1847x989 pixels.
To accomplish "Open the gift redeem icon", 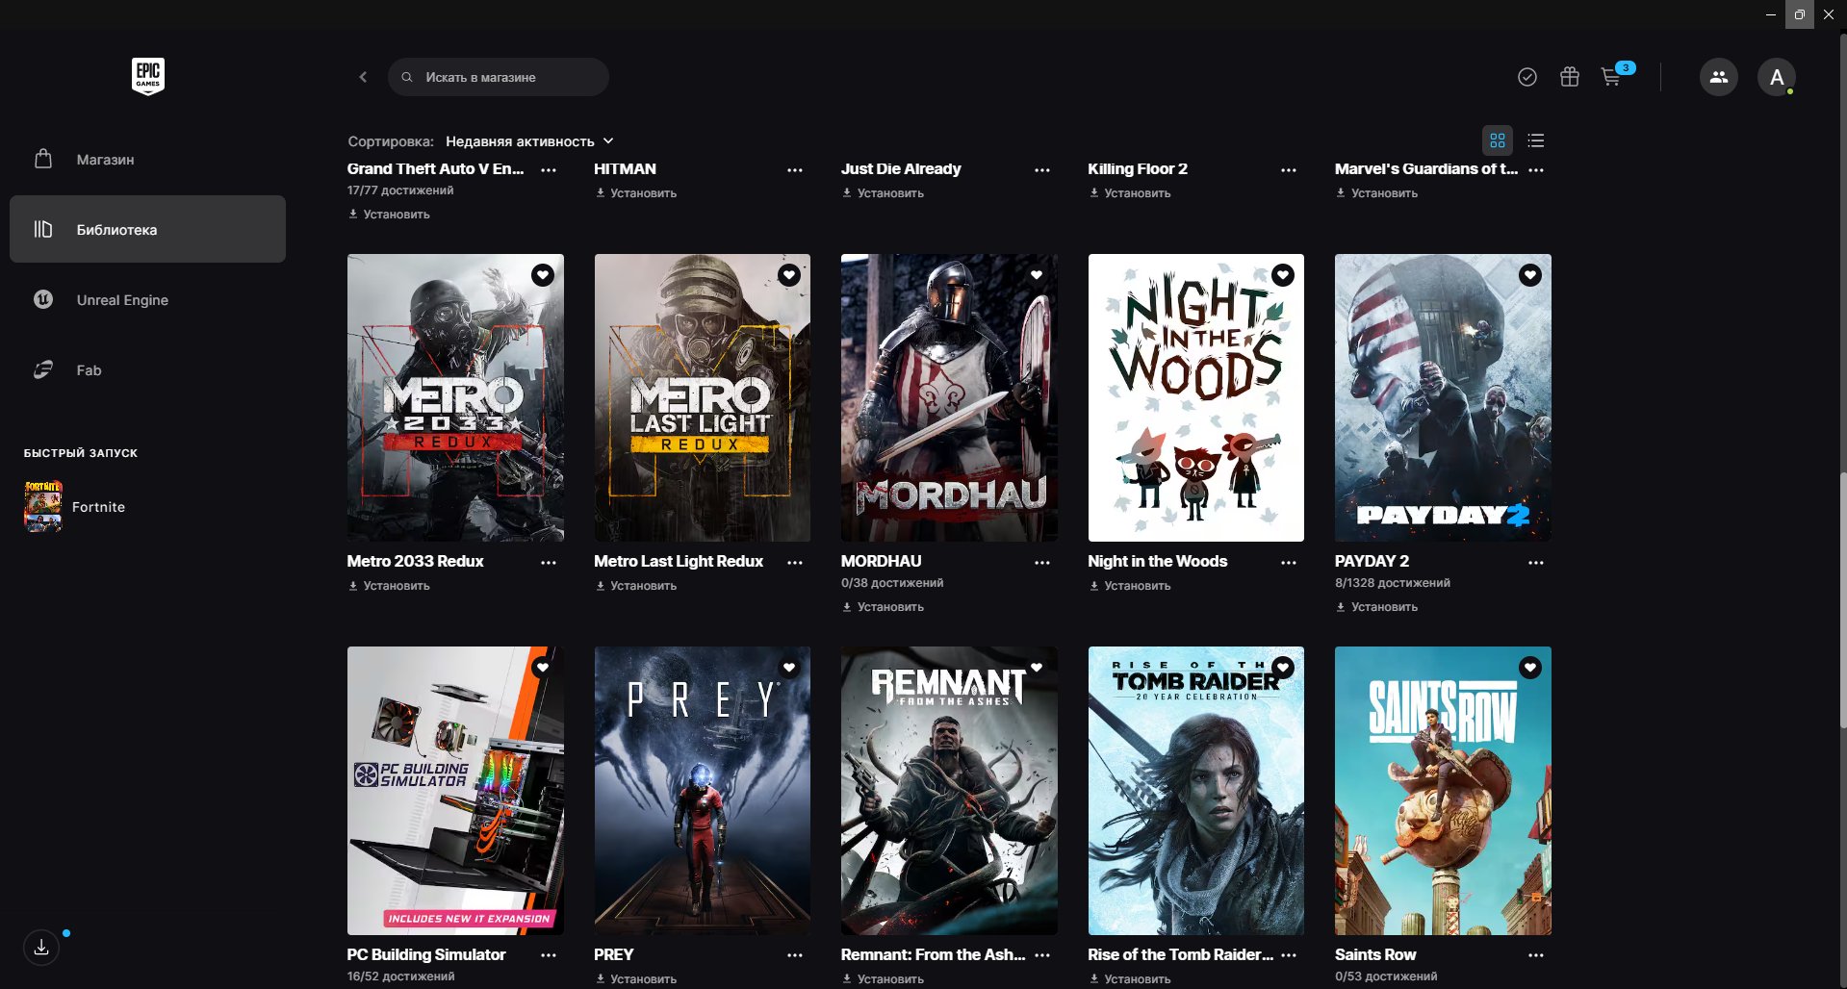I will pos(1569,77).
